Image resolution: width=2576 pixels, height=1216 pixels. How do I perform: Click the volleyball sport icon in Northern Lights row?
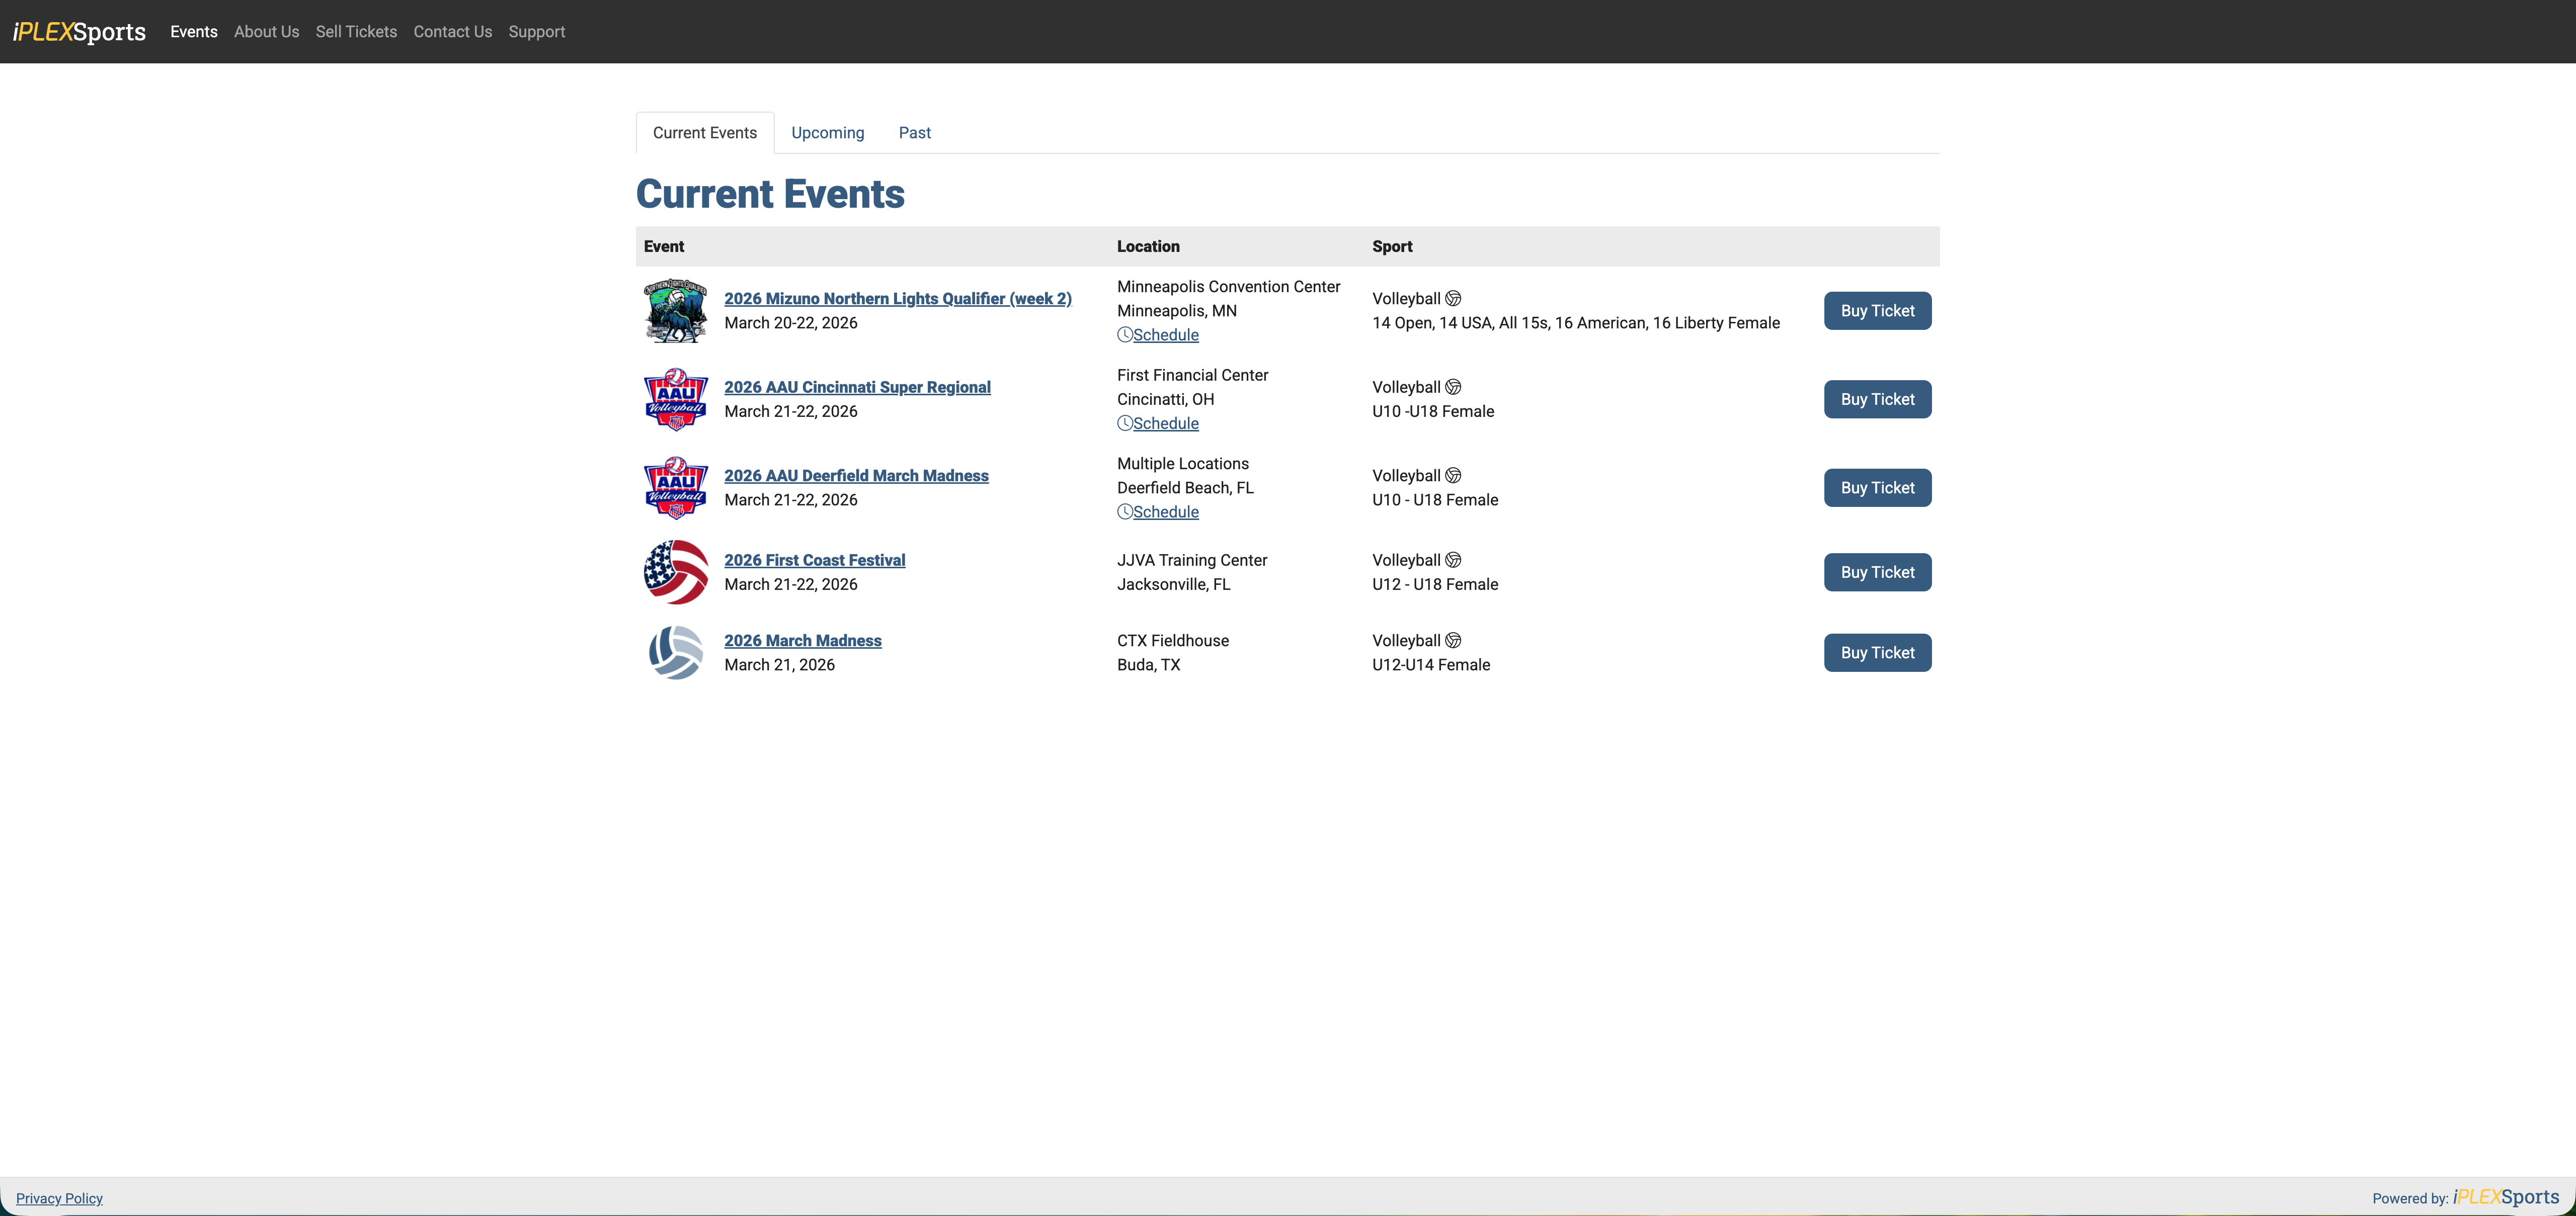pyautogui.click(x=1453, y=299)
